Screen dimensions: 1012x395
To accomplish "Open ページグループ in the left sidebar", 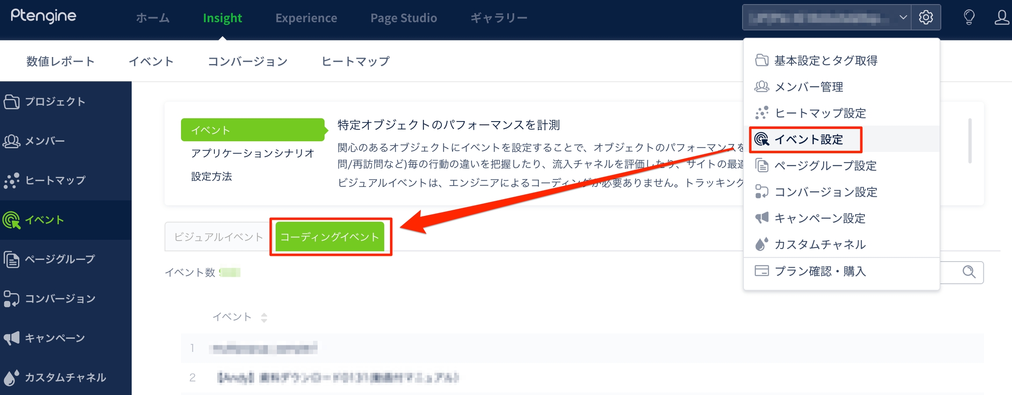I will pos(59,259).
